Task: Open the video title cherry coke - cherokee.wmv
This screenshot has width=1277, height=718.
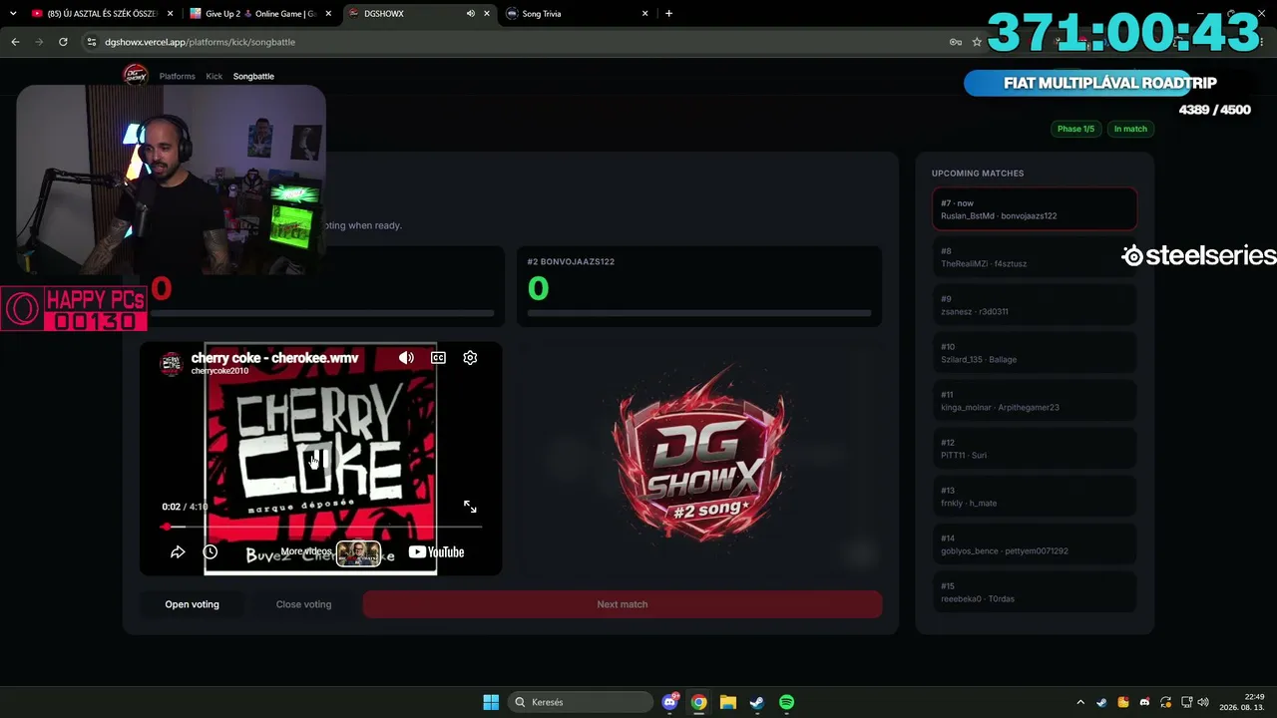Action: [274, 358]
